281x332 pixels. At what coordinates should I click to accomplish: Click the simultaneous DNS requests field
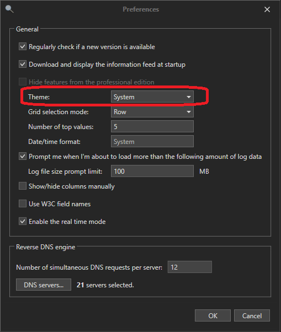(x=190, y=267)
